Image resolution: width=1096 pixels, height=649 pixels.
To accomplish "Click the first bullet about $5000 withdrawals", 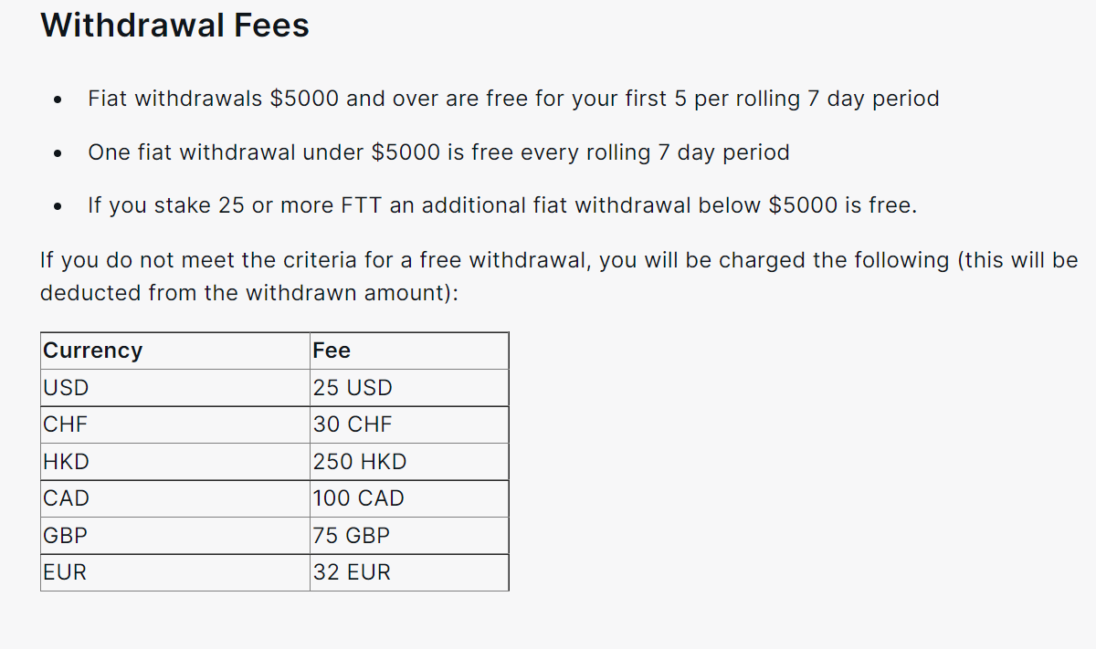I will point(513,99).
